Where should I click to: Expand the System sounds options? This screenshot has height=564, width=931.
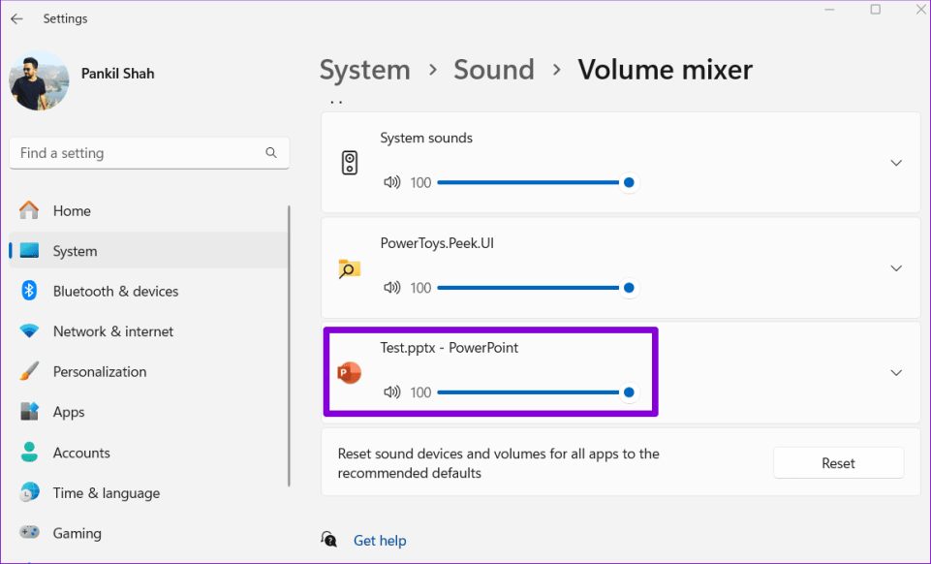click(895, 162)
